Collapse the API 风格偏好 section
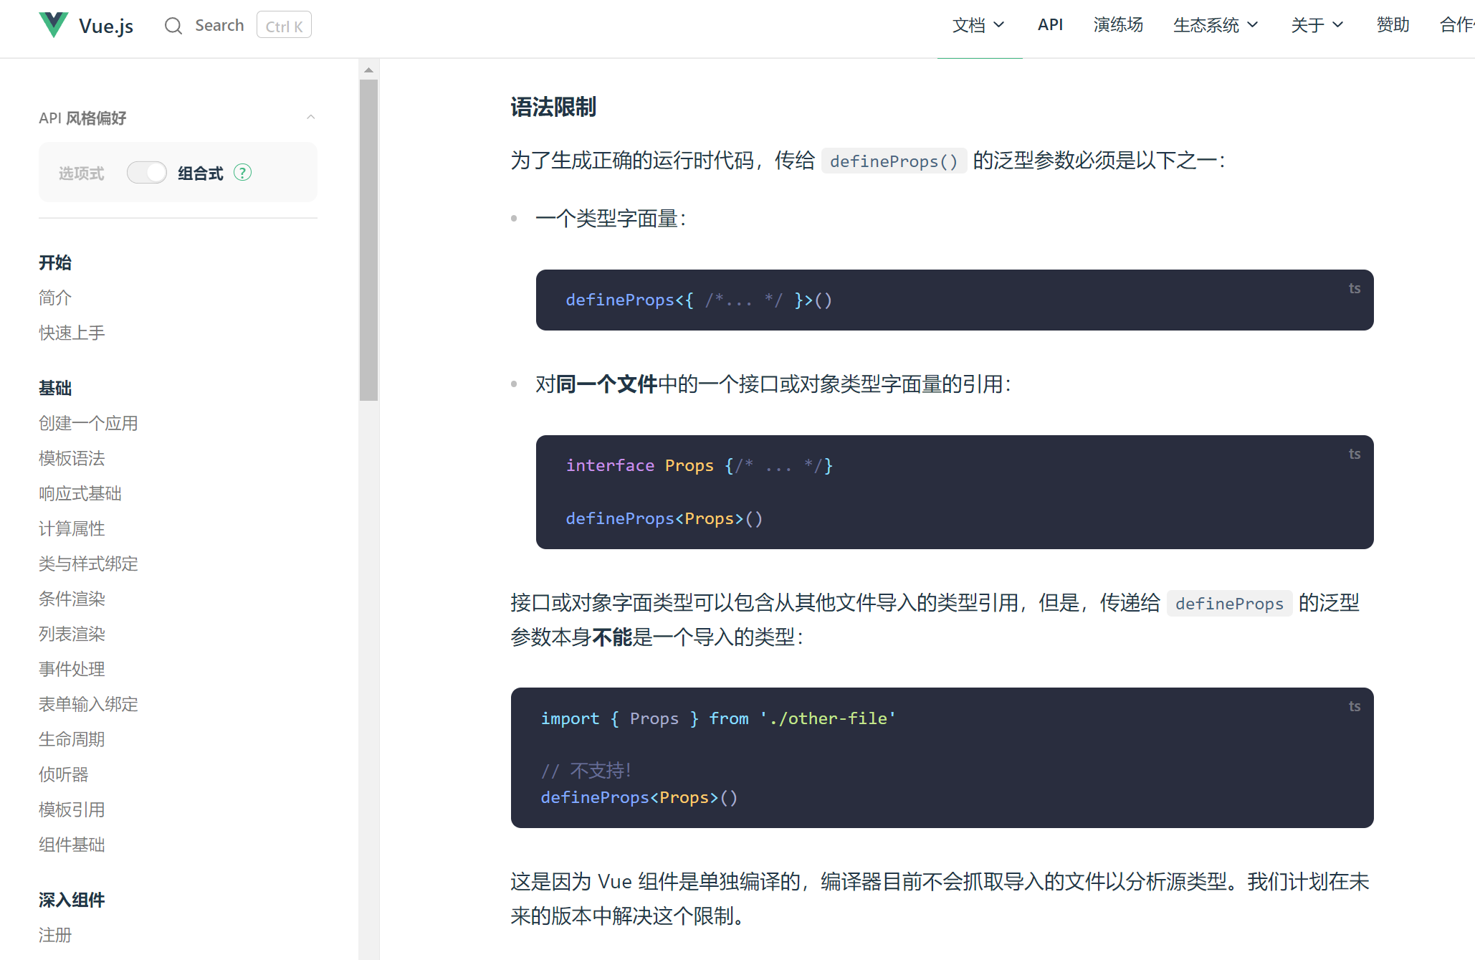The height and width of the screenshot is (960, 1475). 311,118
